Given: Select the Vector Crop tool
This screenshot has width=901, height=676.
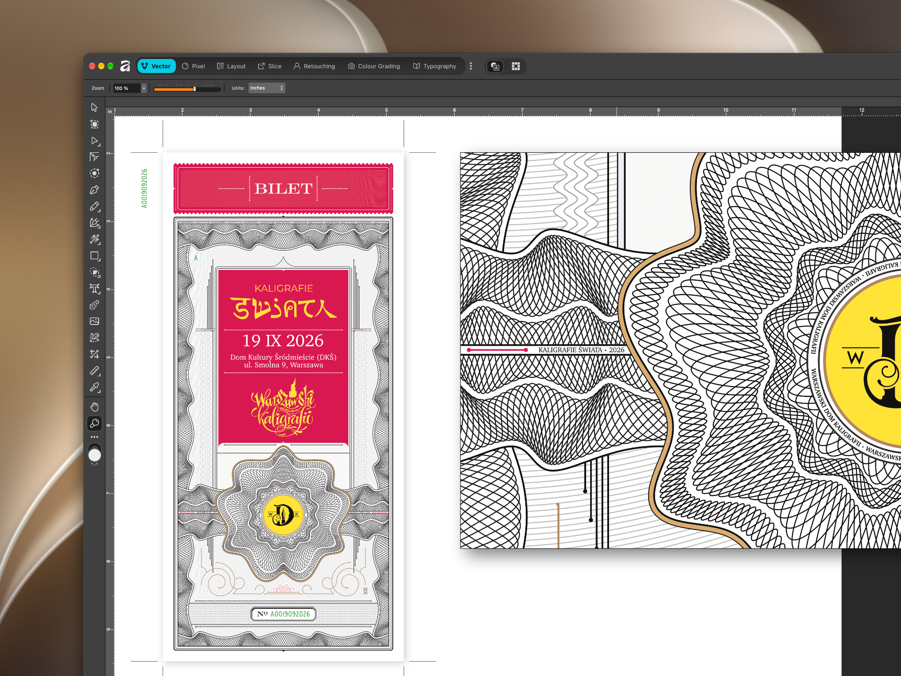Looking at the screenshot, I should (94, 354).
